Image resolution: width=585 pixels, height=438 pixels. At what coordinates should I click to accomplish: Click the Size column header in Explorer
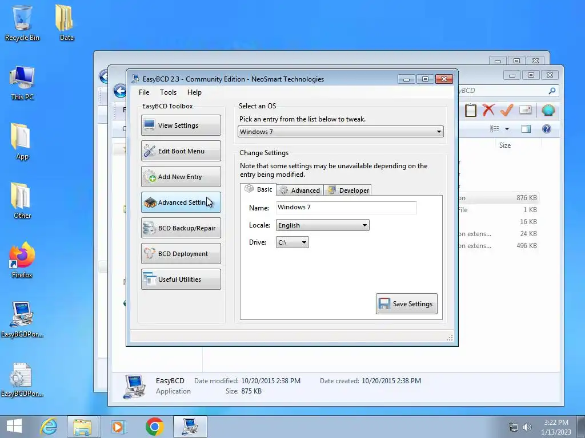tap(505, 145)
